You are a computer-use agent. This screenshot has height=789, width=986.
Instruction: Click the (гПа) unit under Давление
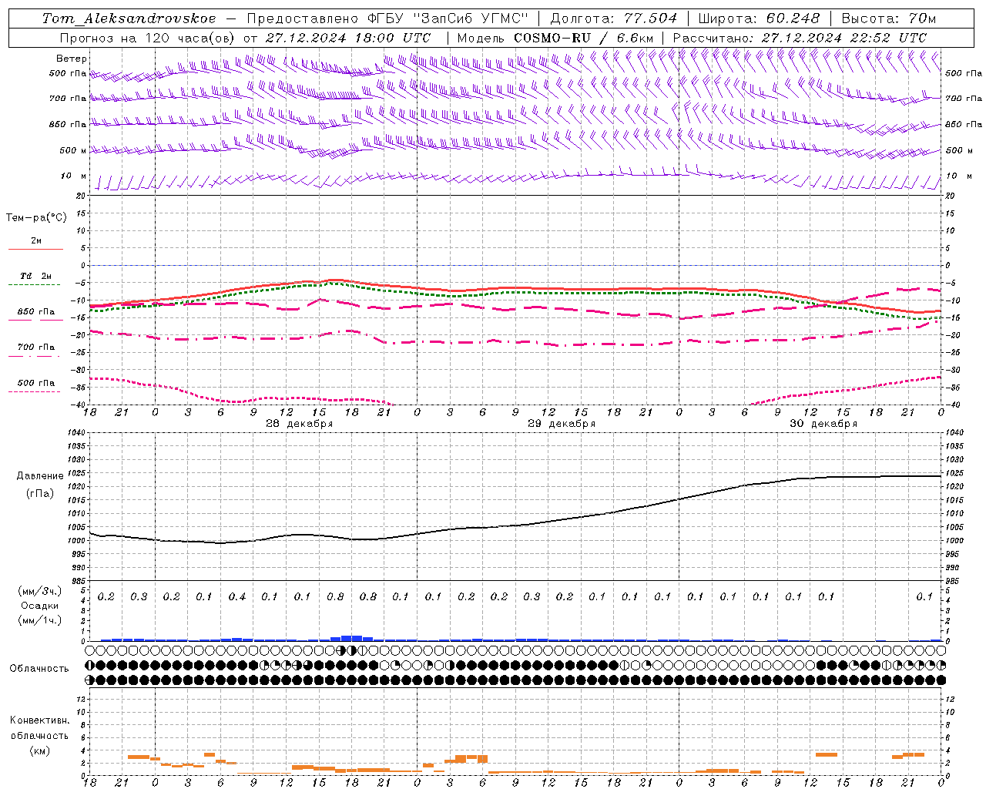pos(40,493)
